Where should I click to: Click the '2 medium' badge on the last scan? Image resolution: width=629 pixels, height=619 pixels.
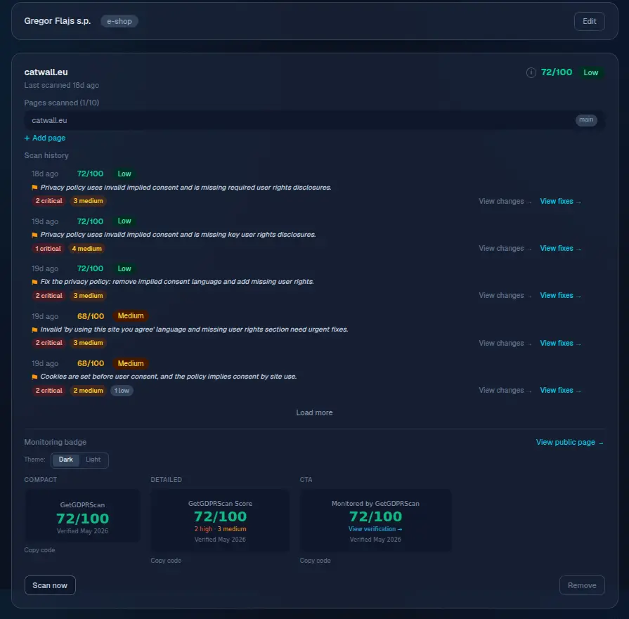point(89,391)
